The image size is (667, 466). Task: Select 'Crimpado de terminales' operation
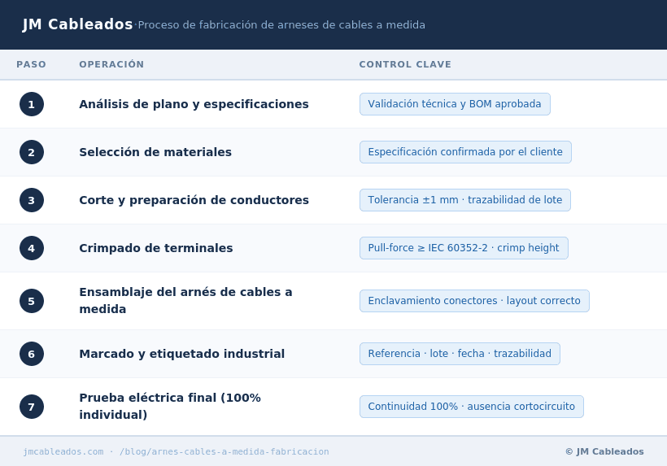(156, 248)
